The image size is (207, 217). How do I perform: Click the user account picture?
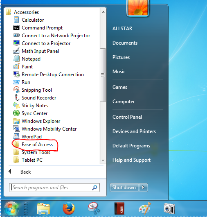tap(138, 8)
